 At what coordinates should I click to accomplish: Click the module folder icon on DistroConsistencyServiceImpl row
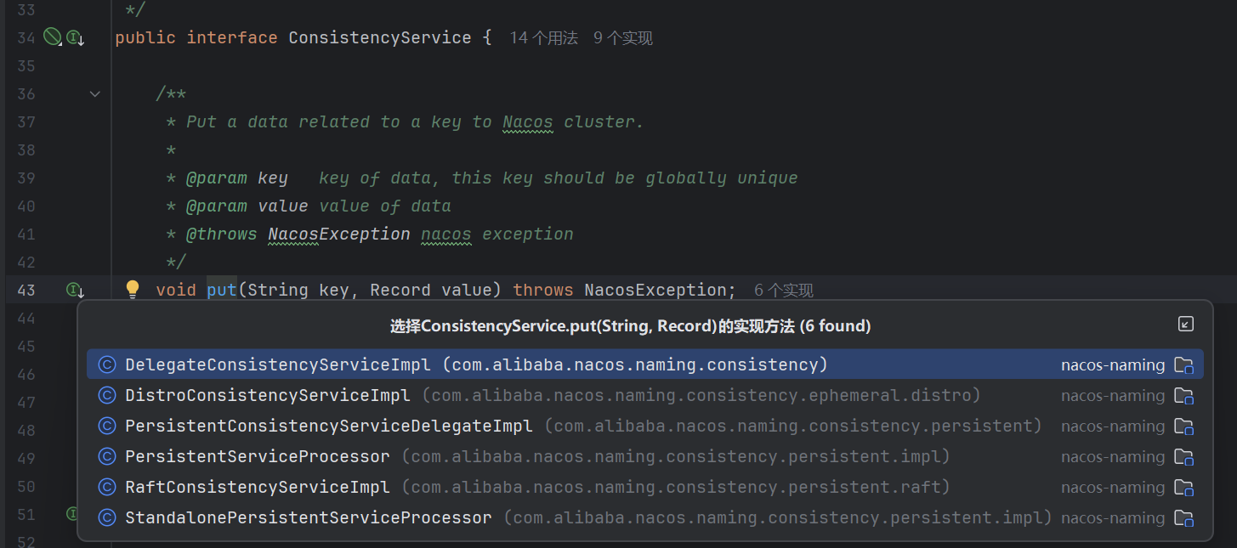click(1183, 396)
